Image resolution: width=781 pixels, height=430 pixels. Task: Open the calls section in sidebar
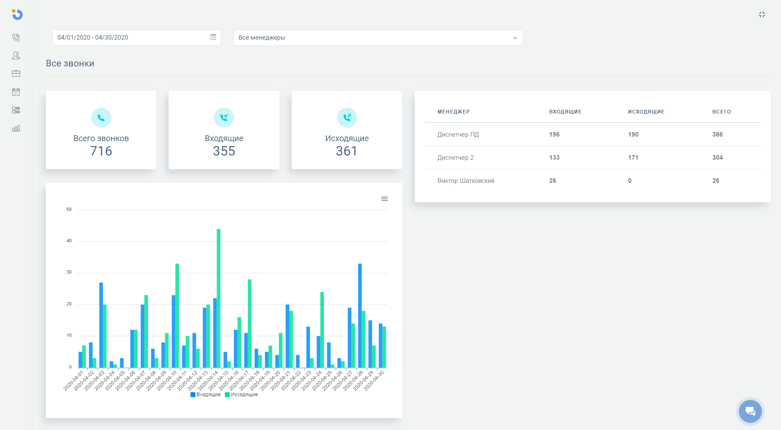coord(16,38)
